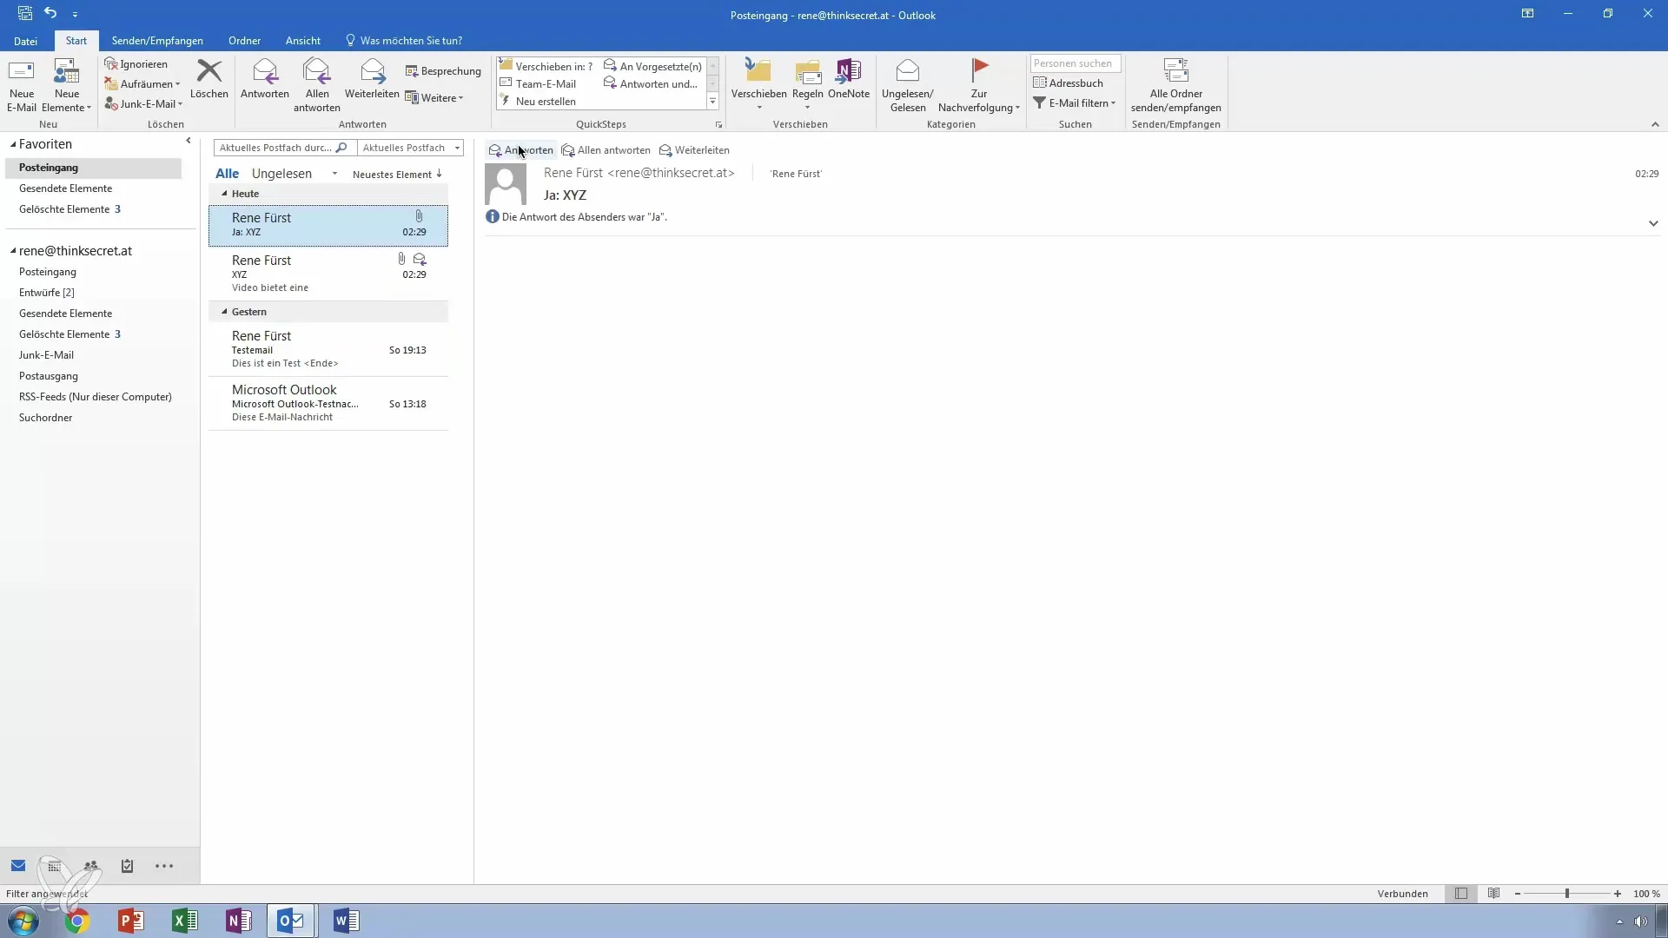Expand message header chevron in reading pane
The height and width of the screenshot is (938, 1668).
click(x=1652, y=223)
